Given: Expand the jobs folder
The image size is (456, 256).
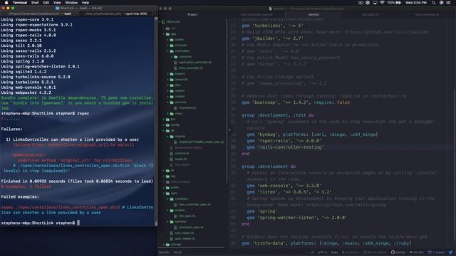Looking at the screenshot, I should point(168,85).
